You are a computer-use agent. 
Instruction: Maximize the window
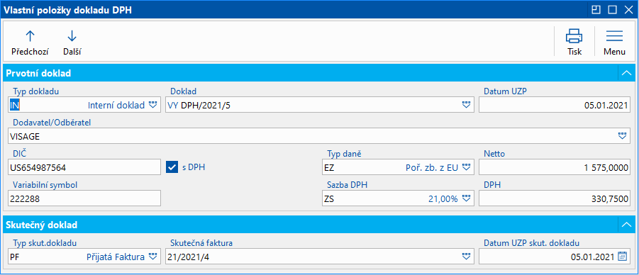pos(612,10)
